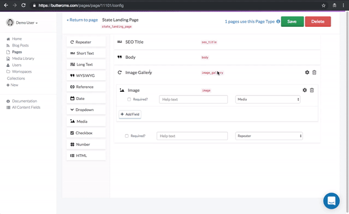349x214 pixels.
Task: Click the state_landing_page slug tag
Action: pos(117,27)
